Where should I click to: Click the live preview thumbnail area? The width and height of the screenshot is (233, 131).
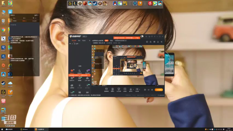point(128,65)
